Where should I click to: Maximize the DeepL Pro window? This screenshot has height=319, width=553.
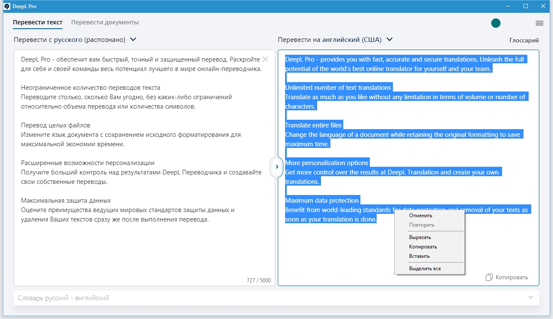(x=526, y=6)
